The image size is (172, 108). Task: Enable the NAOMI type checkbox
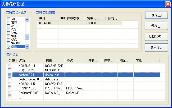(x=9, y=43)
